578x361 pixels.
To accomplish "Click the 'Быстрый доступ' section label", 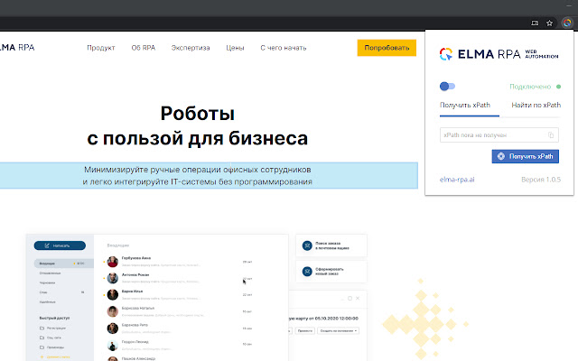I will [x=54, y=318].
